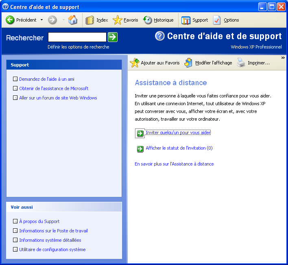This screenshot has width=288, height=265.
Task: Open Utilitaire de configuration système link
Action: (52, 250)
